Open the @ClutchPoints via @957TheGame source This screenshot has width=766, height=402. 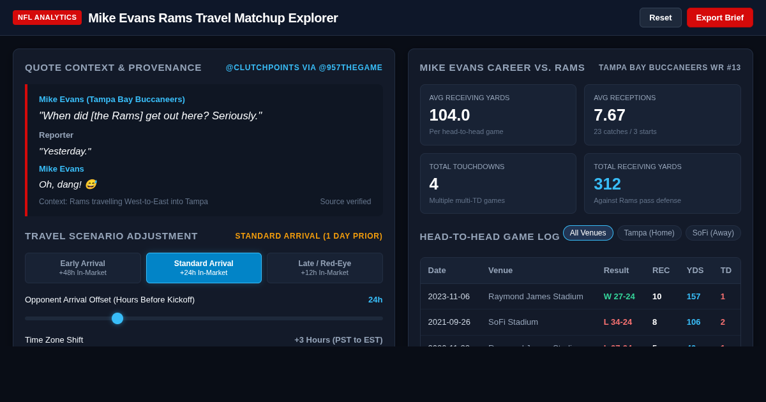[x=304, y=68]
